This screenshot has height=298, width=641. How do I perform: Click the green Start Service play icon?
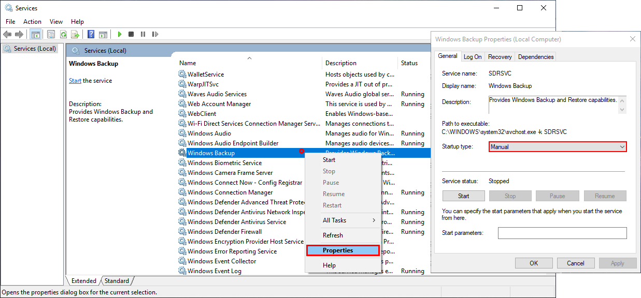pos(119,34)
